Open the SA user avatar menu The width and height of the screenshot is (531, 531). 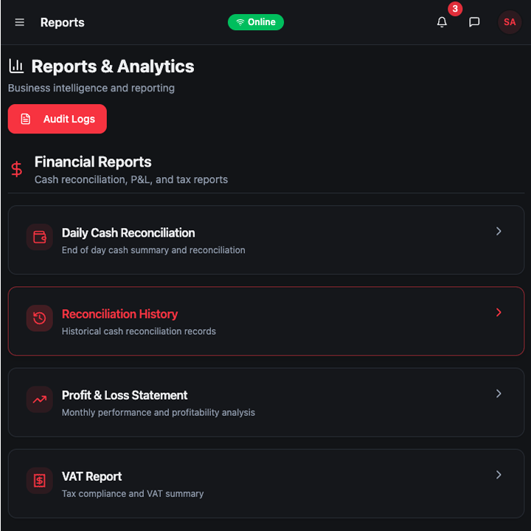510,22
